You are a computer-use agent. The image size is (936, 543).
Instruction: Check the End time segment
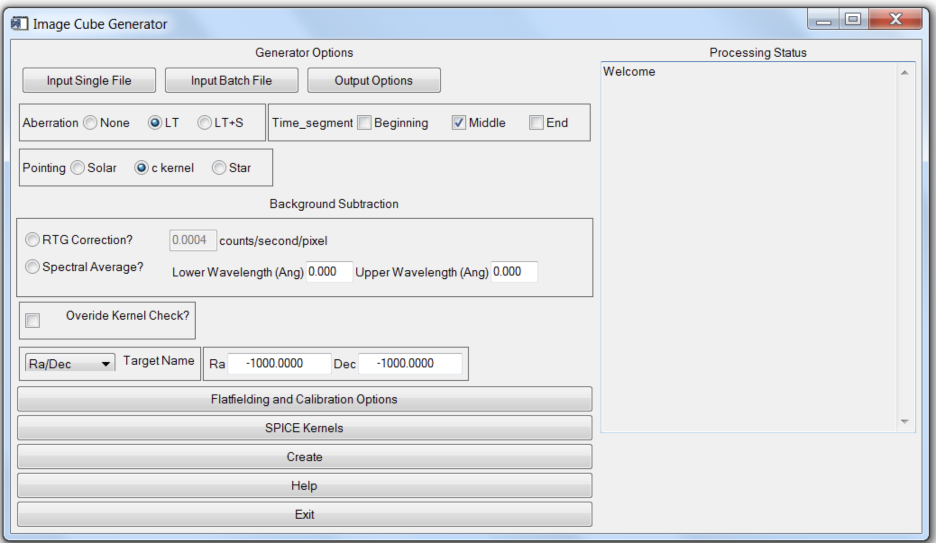click(535, 122)
